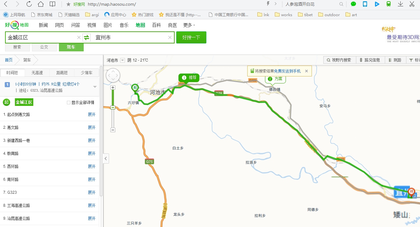
Task: Switch to the 搜索 tab
Action: [x=17, y=47]
